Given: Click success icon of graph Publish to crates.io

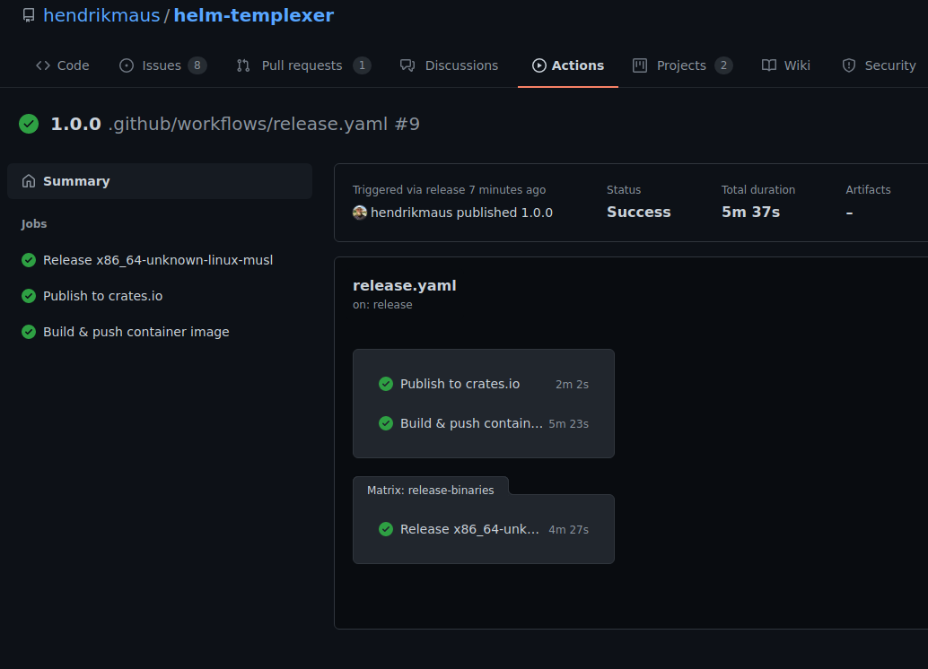Looking at the screenshot, I should click(386, 384).
